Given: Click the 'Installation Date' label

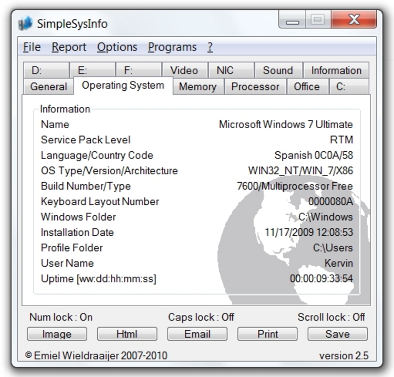Looking at the screenshot, I should point(77,232).
